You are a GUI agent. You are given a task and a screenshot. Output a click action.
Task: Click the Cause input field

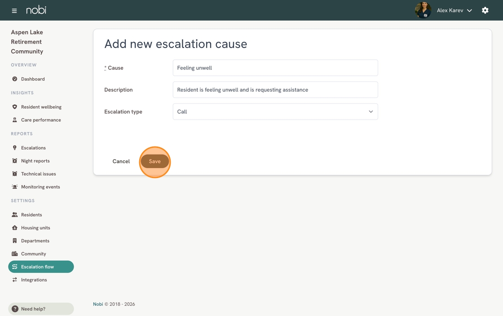(x=275, y=68)
